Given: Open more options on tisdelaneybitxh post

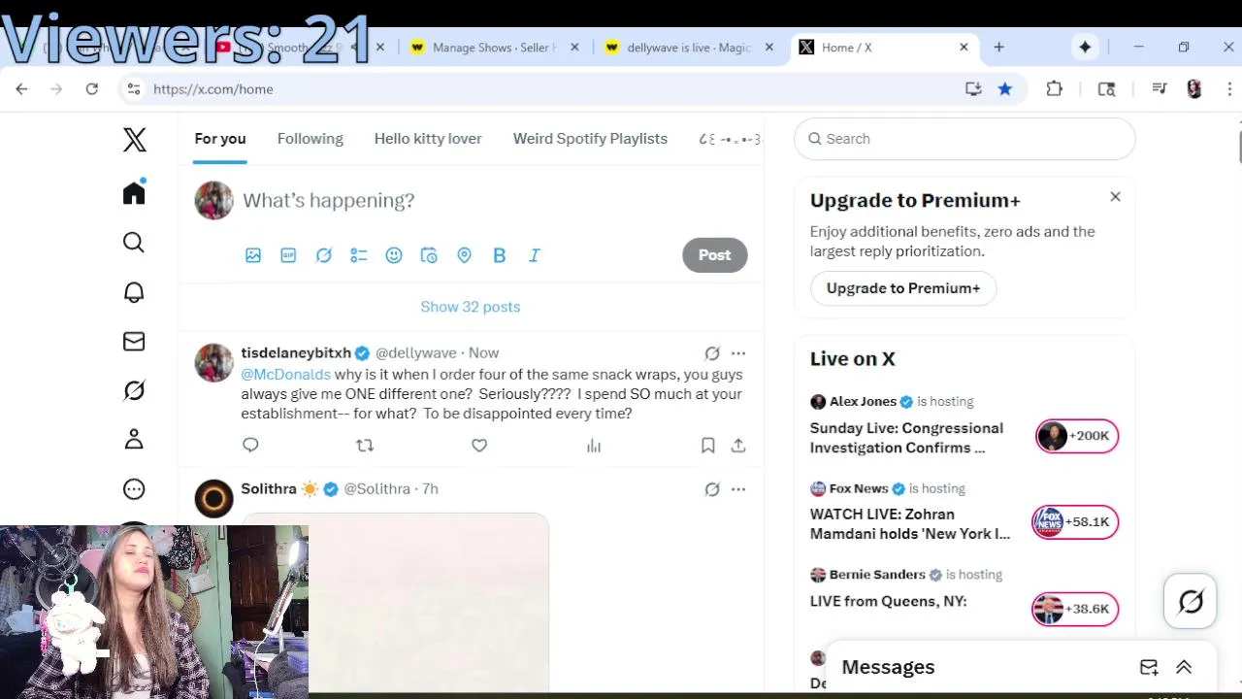Looking at the screenshot, I should pos(738,353).
